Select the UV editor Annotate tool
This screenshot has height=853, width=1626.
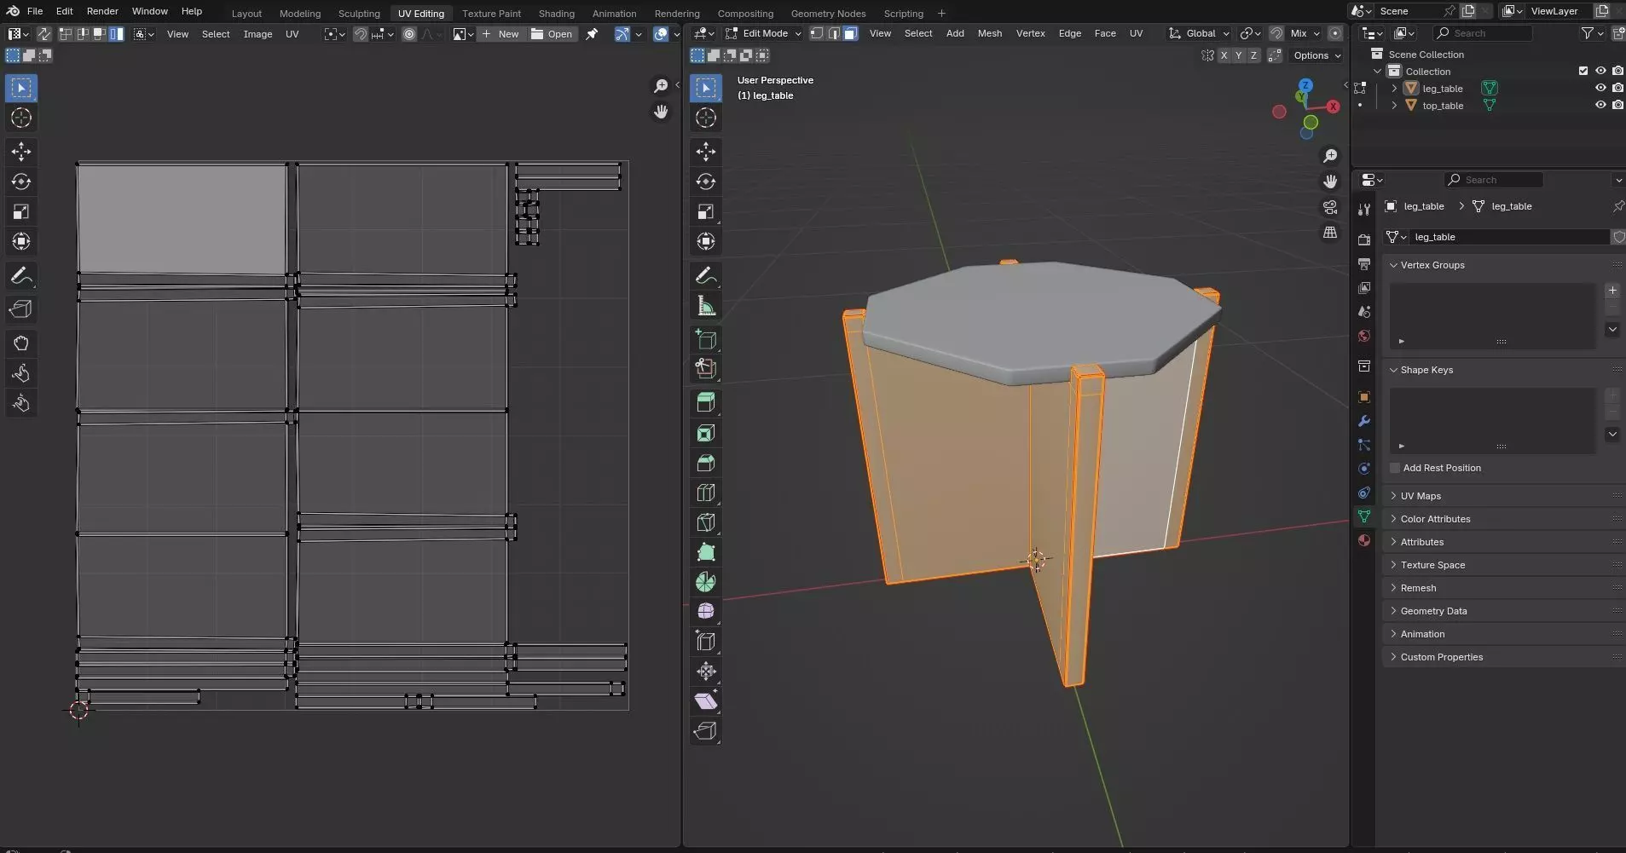click(21, 276)
